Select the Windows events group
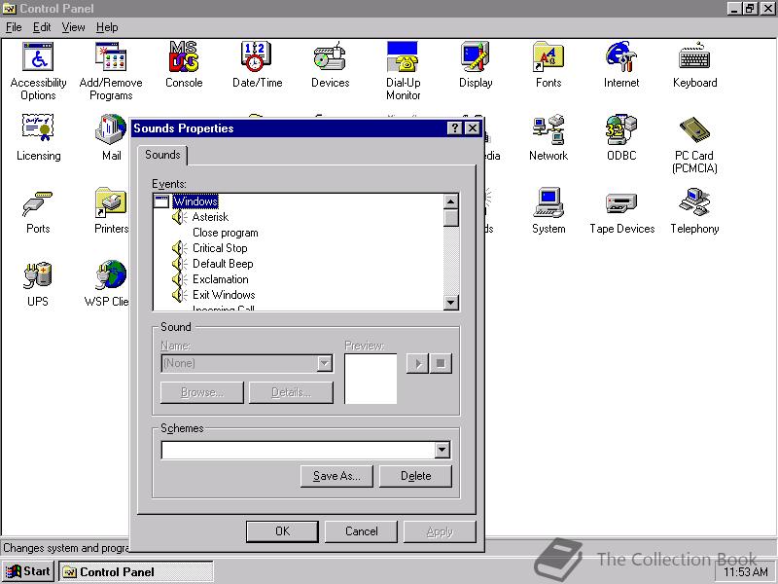Screen dimensions: 778x584 (x=195, y=201)
